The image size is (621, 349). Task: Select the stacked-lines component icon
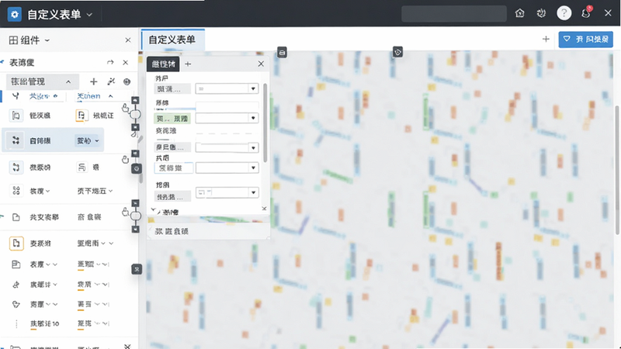(82, 168)
